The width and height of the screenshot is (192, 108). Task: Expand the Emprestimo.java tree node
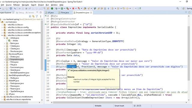(x=4, y=59)
